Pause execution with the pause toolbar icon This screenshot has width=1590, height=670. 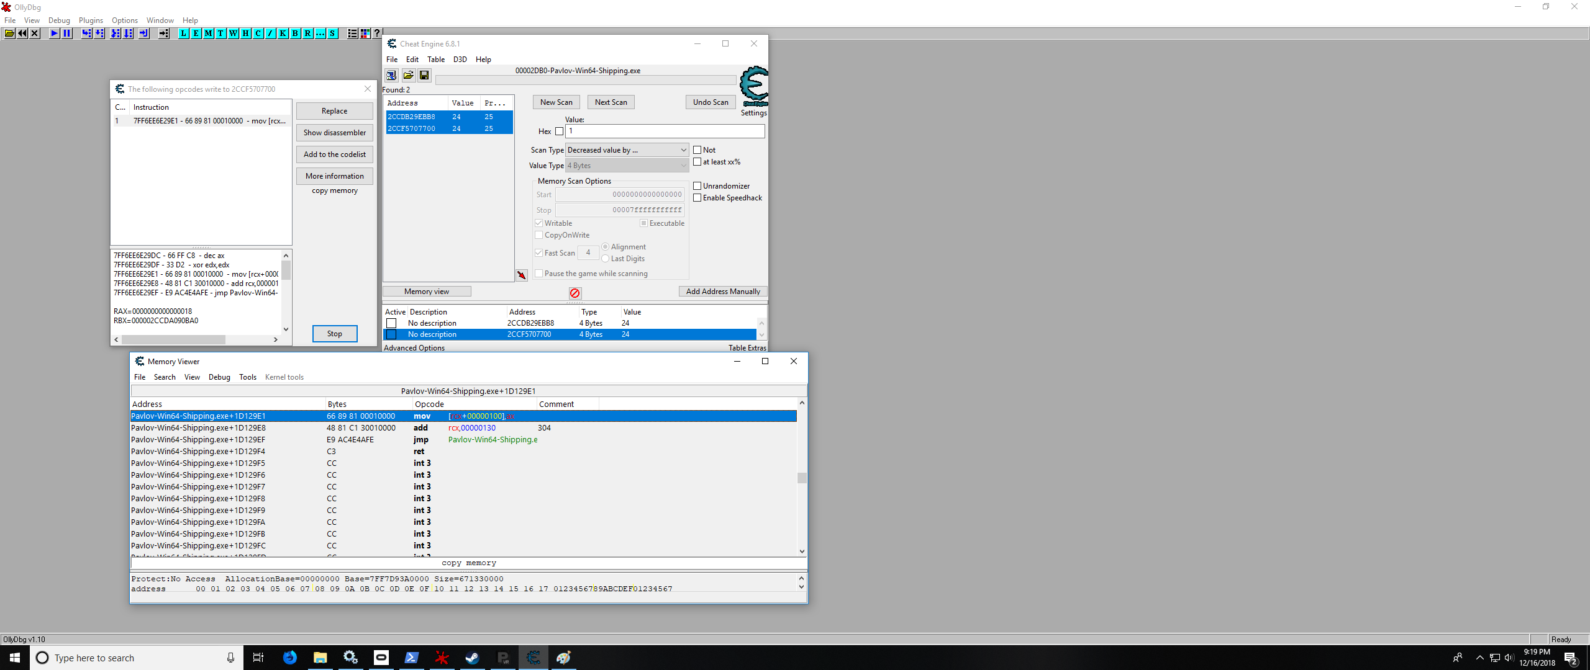click(67, 33)
